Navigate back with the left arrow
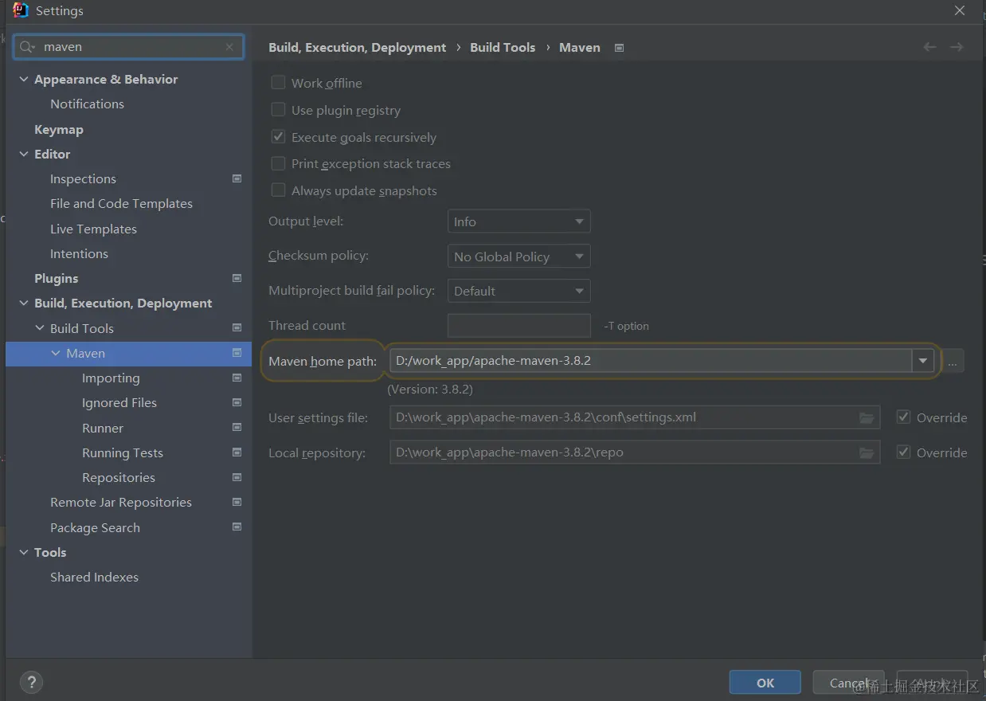 (929, 47)
